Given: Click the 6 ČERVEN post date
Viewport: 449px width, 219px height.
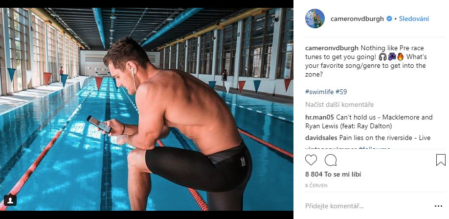Looking at the screenshot, I should pyautogui.click(x=316, y=186).
